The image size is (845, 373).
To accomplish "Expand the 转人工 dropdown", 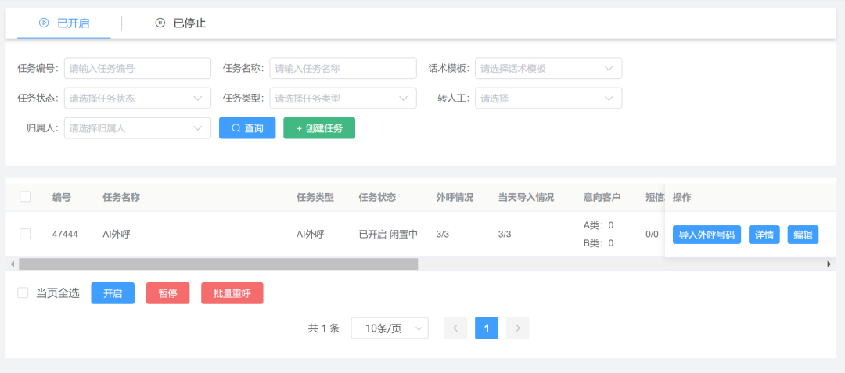I will (548, 99).
